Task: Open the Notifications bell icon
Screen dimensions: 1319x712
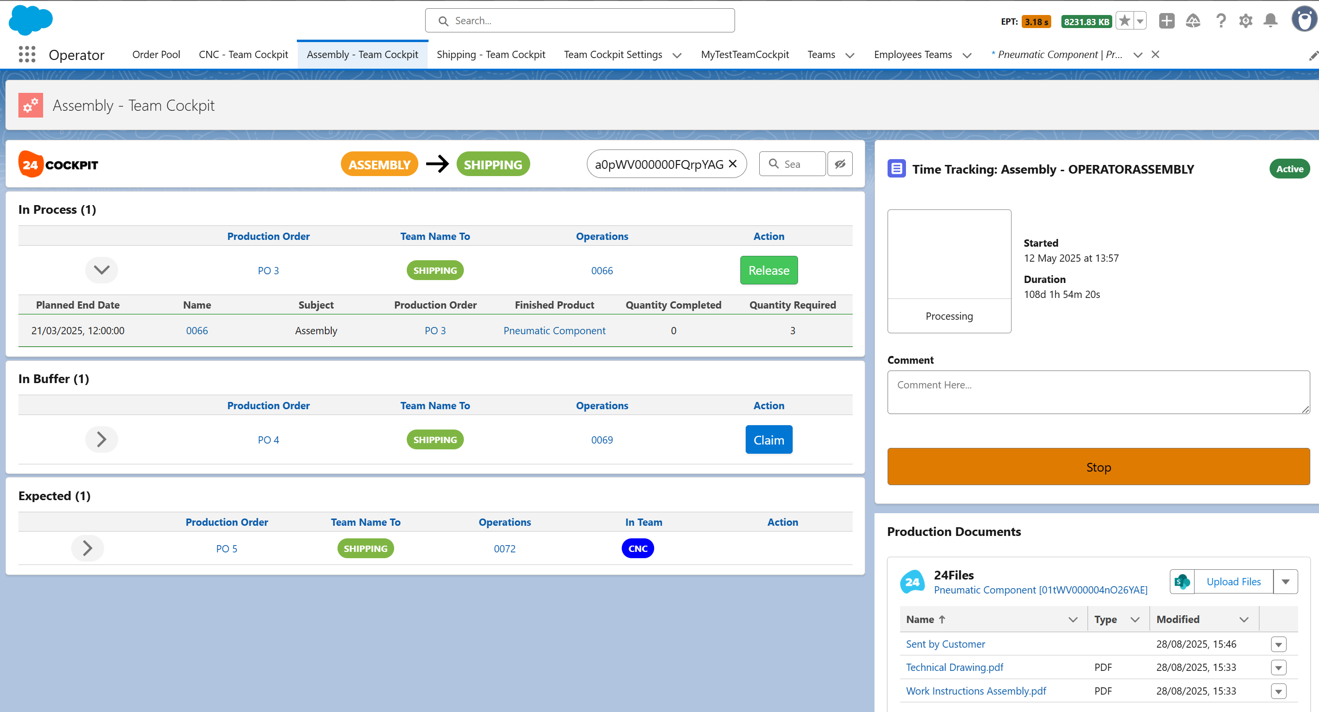Action: click(1271, 21)
